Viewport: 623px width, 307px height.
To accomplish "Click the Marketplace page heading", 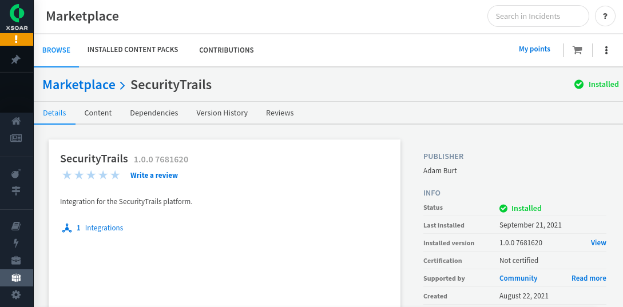I will point(82,16).
